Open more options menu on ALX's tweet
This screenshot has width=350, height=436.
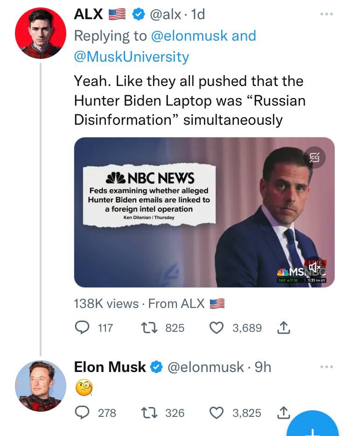pyautogui.click(x=327, y=14)
